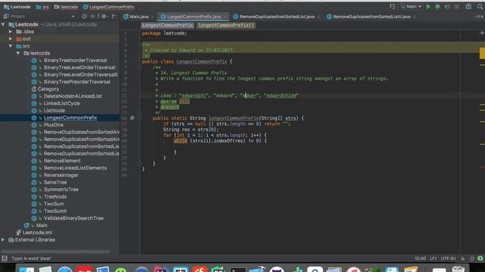Collapse the Leetcode project root node
The image size is (485, 272).
click(3, 24)
